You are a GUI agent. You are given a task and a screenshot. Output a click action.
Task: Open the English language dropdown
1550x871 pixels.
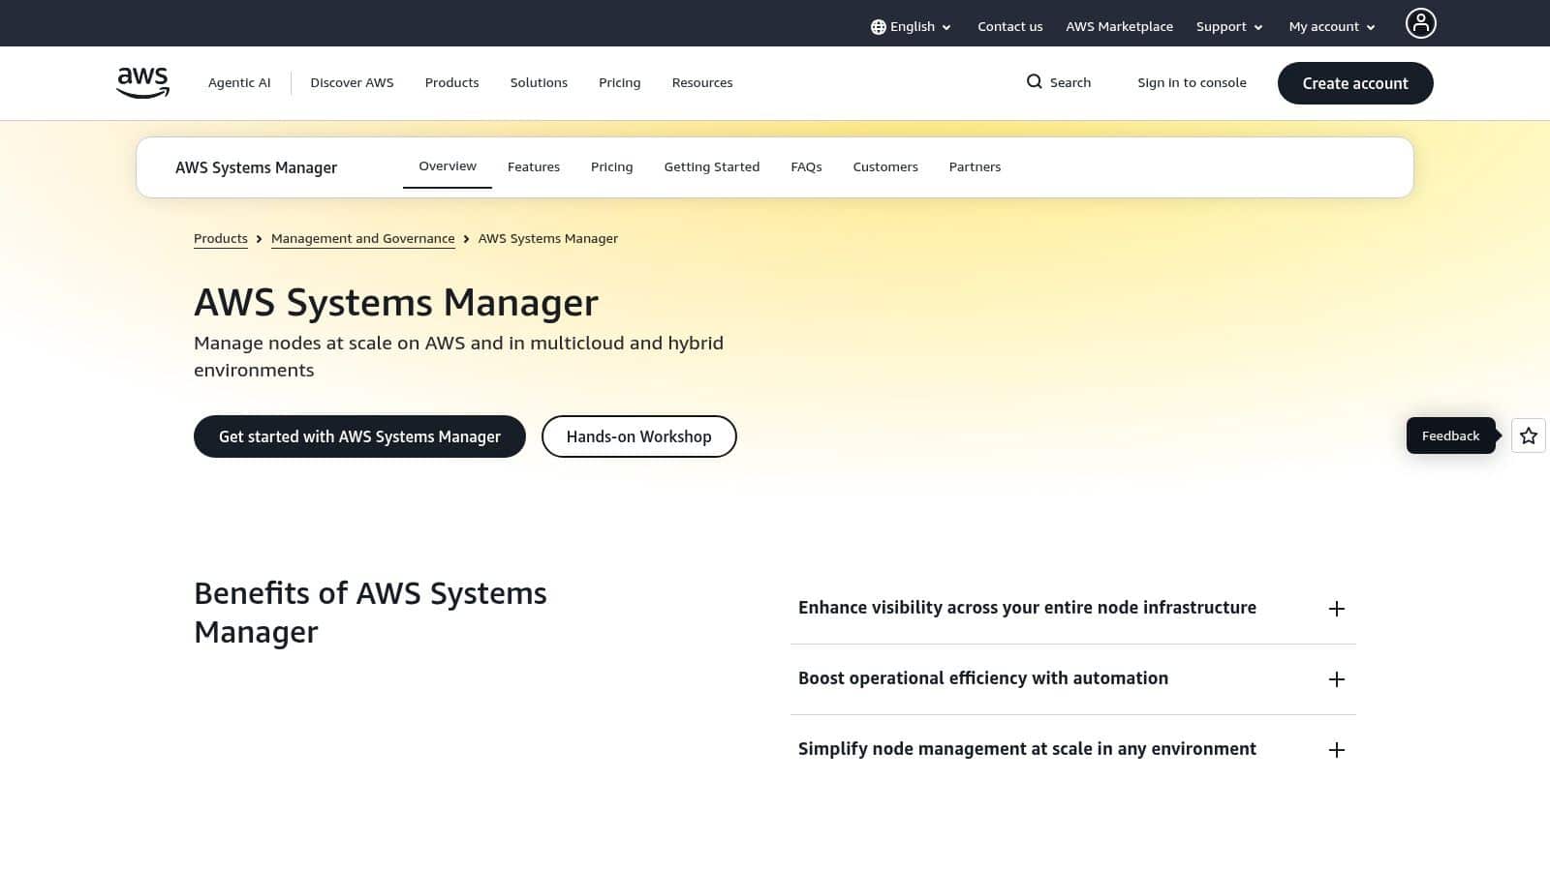click(911, 27)
